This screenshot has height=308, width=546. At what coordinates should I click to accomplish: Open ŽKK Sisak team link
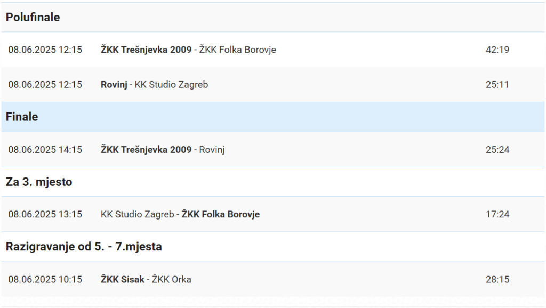[122, 279]
